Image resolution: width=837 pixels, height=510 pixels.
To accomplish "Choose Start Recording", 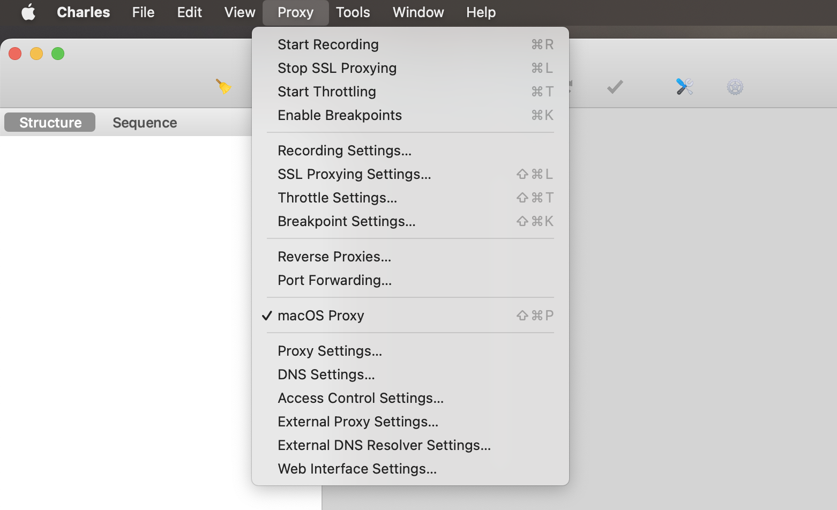I will pyautogui.click(x=410, y=44).
